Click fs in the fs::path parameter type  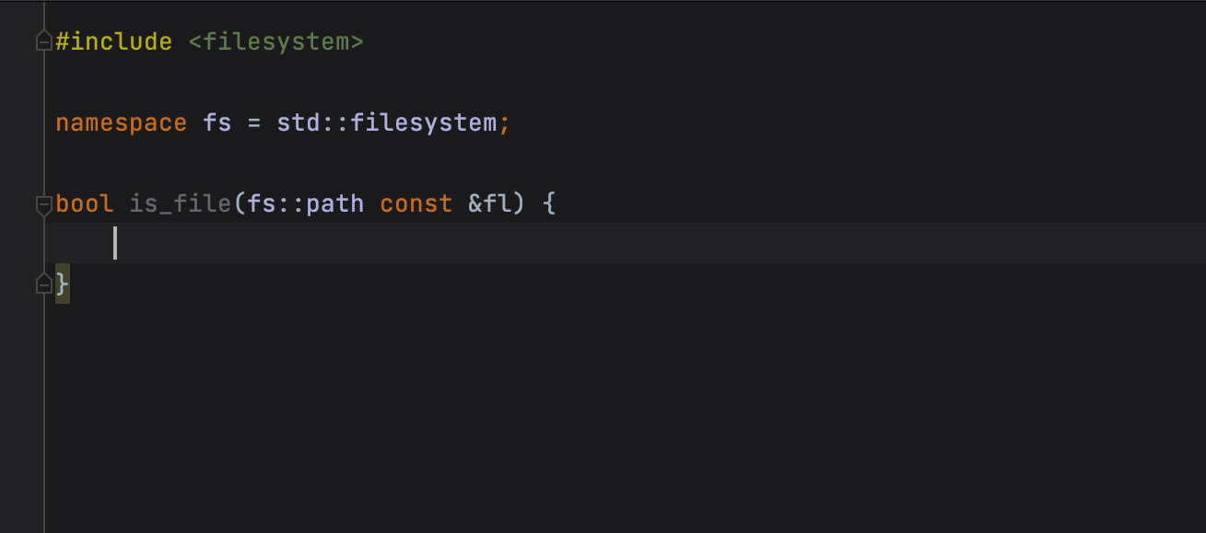click(x=262, y=203)
